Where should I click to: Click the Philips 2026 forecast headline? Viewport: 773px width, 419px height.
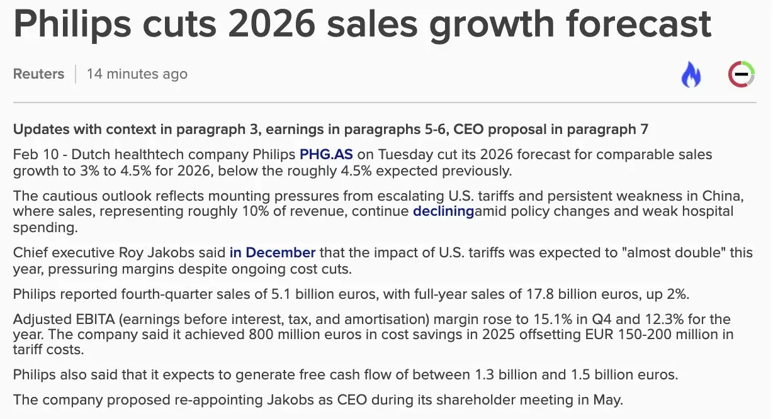point(363,24)
